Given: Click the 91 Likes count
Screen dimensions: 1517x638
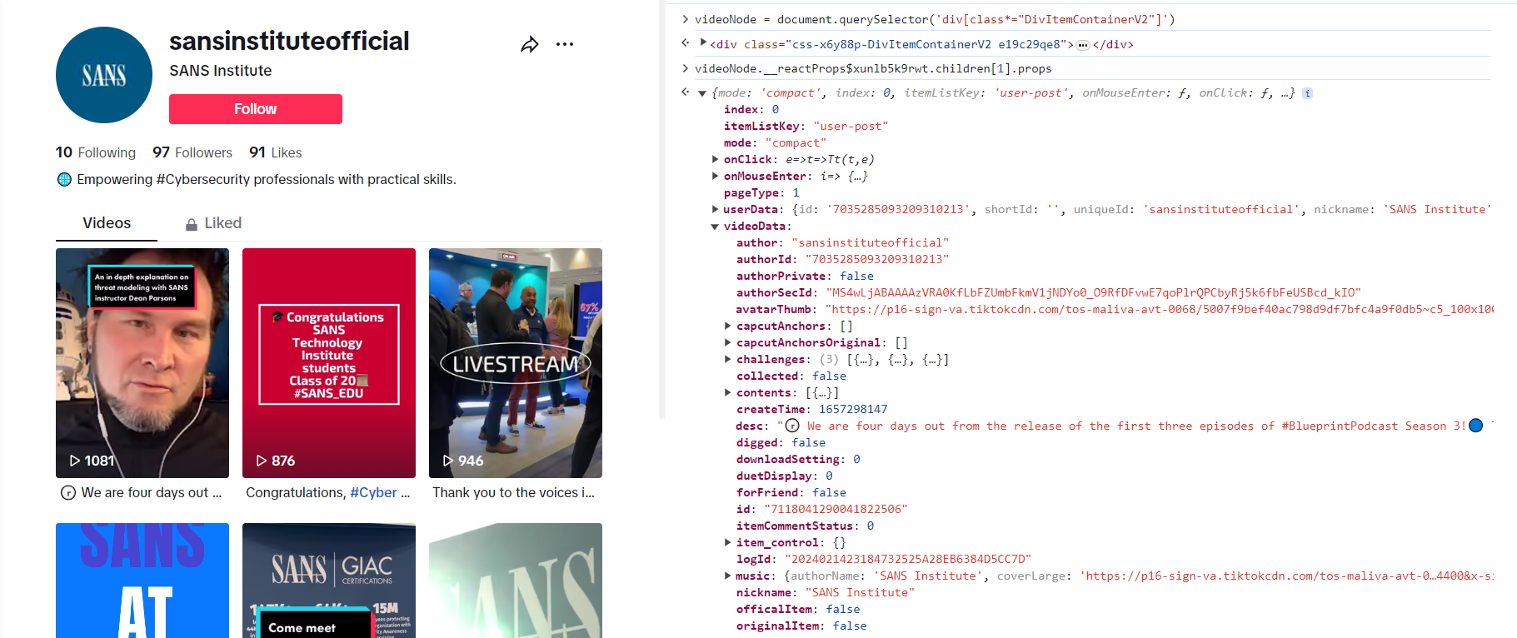Looking at the screenshot, I should tap(275, 152).
